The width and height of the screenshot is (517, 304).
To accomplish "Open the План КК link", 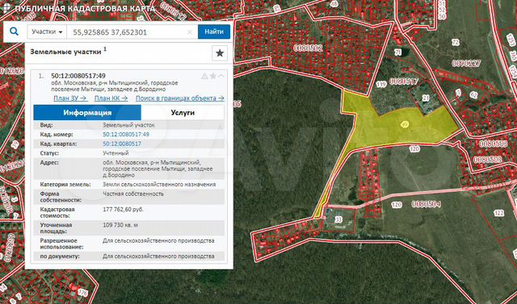I will pyautogui.click(x=111, y=98).
